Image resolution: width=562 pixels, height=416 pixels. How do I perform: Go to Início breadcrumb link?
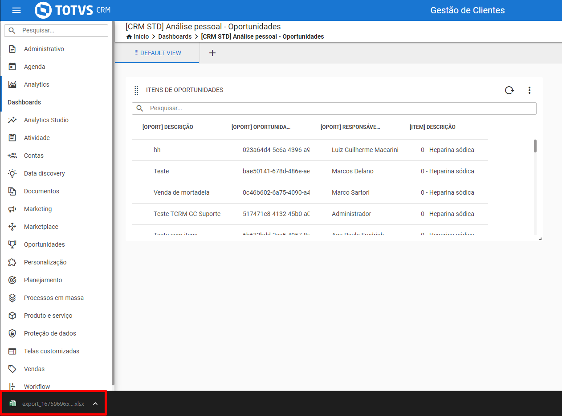(x=141, y=36)
